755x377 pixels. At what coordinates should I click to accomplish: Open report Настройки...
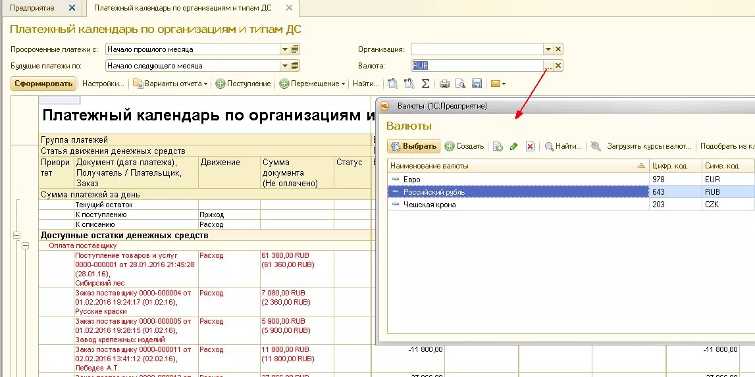(103, 84)
